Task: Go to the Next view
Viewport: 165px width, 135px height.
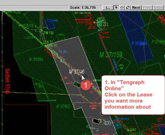Action: 136,8
